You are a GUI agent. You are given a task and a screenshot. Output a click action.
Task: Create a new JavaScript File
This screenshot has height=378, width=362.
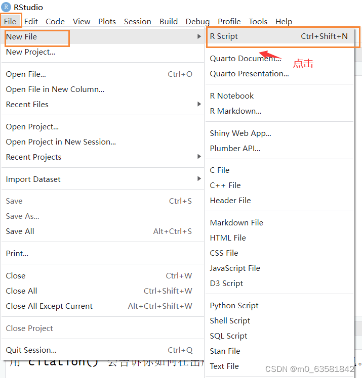click(279, 268)
